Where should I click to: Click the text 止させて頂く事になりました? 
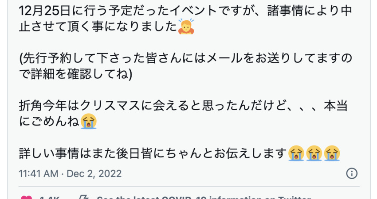[x=98, y=27]
